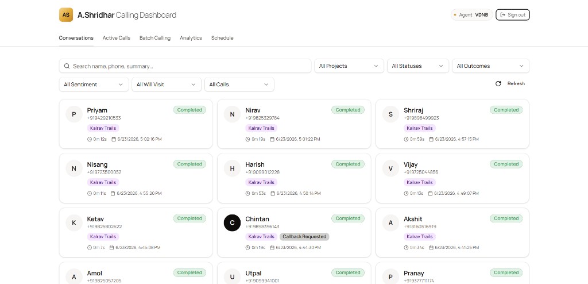This screenshot has height=284, width=588.
Task: Click the Sign out button
Action: pyautogui.click(x=513, y=15)
